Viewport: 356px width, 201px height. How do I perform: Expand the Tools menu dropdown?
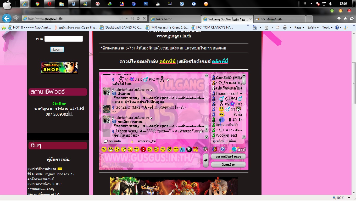[x=327, y=27]
